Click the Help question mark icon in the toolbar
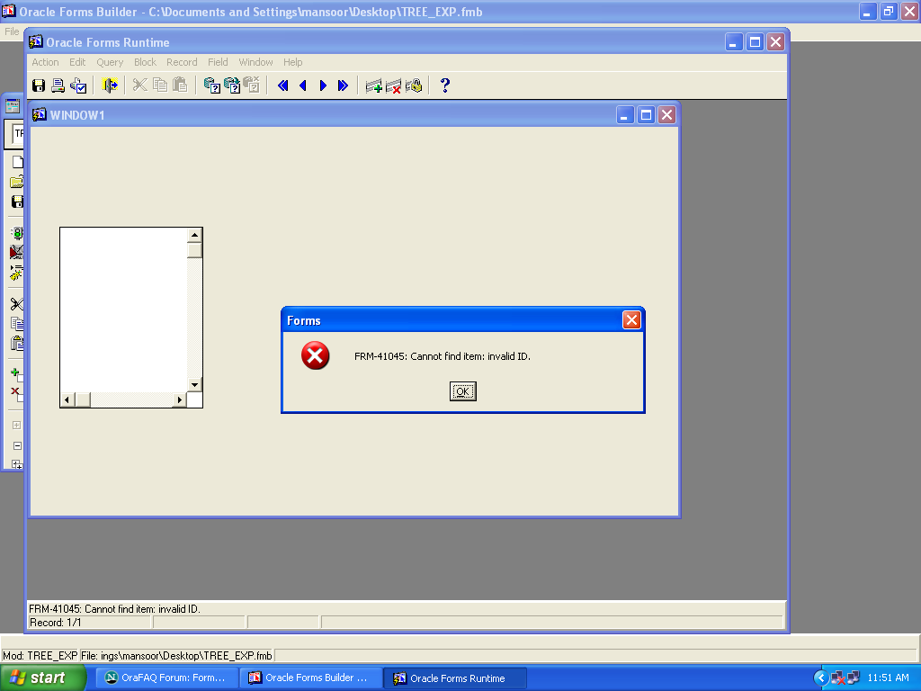 [444, 85]
